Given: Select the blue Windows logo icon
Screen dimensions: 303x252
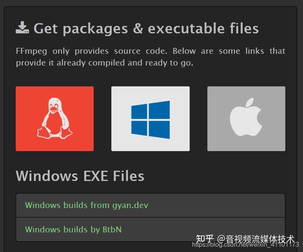Looking at the screenshot, I should click(x=151, y=120).
